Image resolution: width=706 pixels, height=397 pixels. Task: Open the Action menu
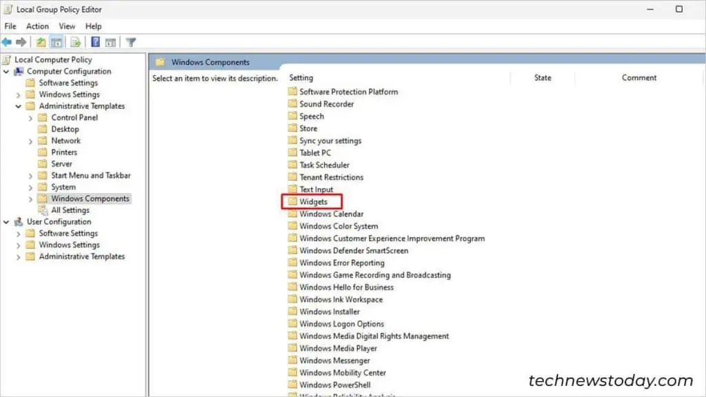pyautogui.click(x=37, y=26)
